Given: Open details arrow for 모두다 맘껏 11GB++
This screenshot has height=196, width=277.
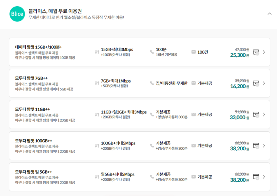Looking at the screenshot, I should coord(264,114).
